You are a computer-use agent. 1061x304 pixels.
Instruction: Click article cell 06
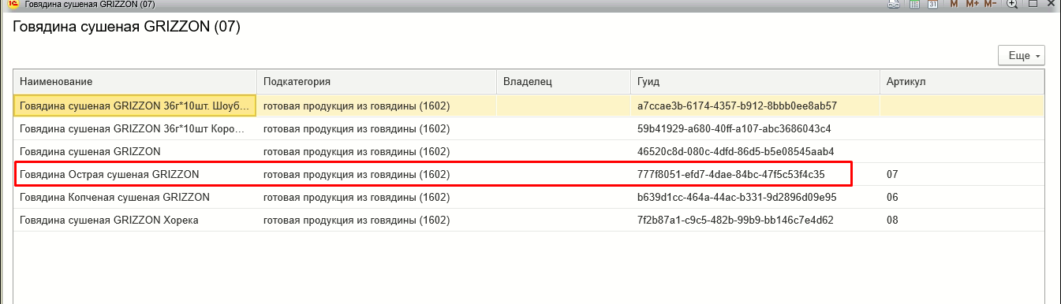click(x=962, y=197)
